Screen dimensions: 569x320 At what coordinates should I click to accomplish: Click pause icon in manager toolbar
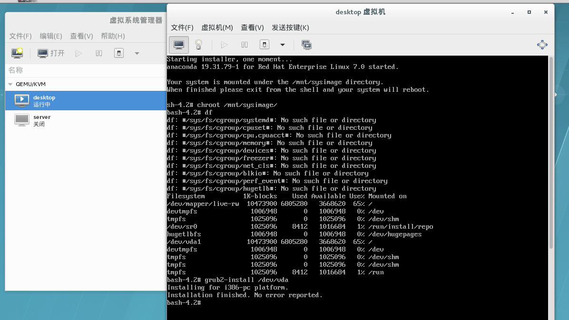click(98, 53)
